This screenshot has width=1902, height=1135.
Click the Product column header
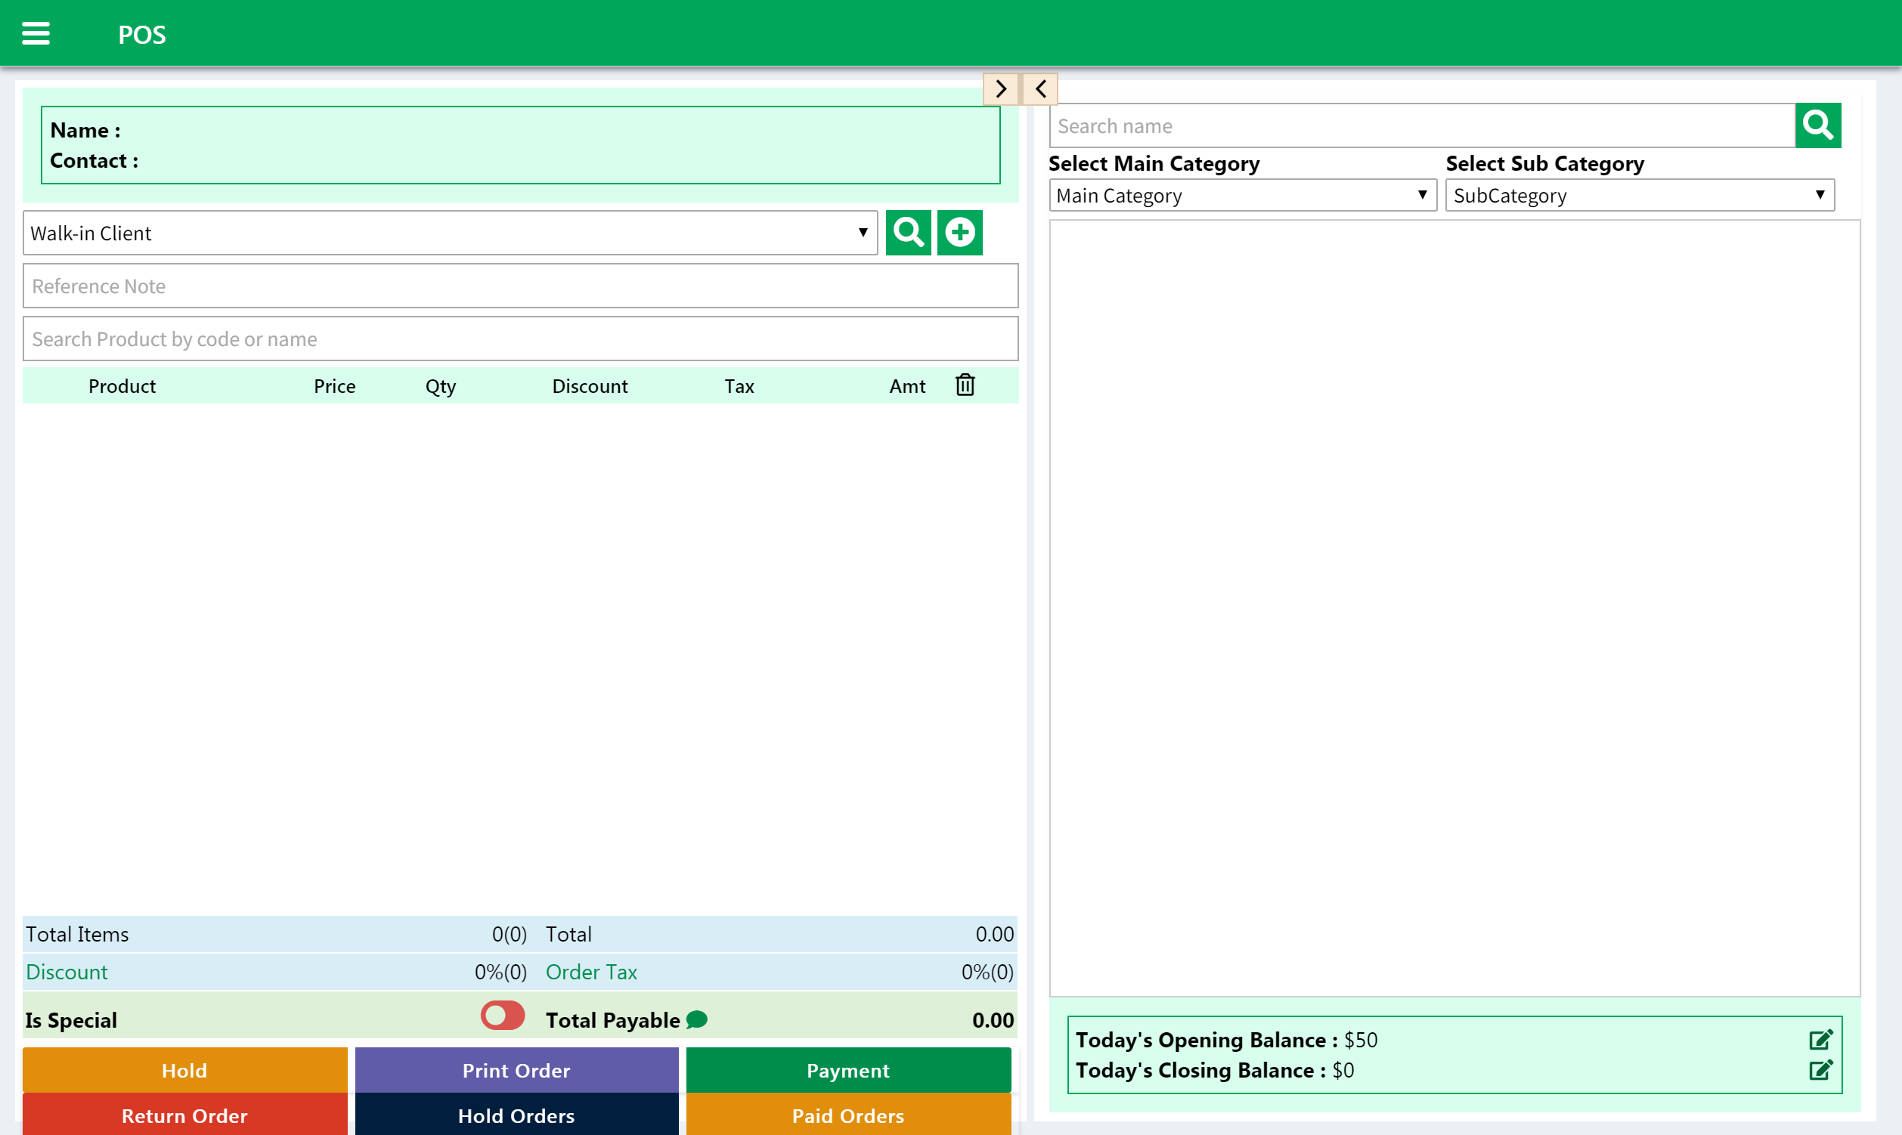click(122, 386)
